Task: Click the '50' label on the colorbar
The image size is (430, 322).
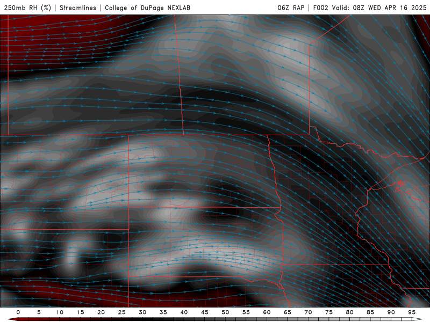Action: pyautogui.click(x=225, y=312)
